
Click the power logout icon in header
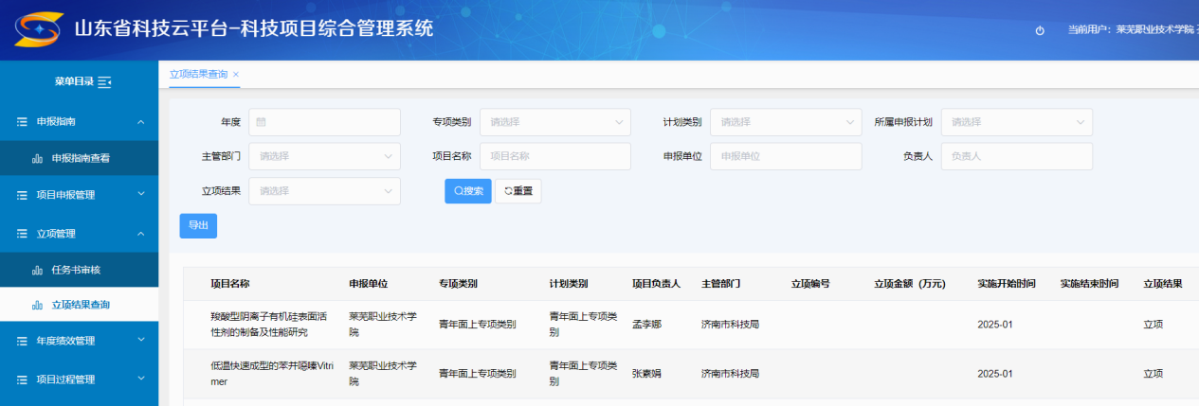(x=1040, y=30)
